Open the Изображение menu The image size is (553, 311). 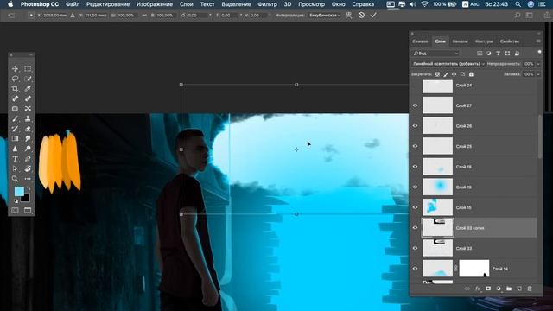(x=155, y=4)
